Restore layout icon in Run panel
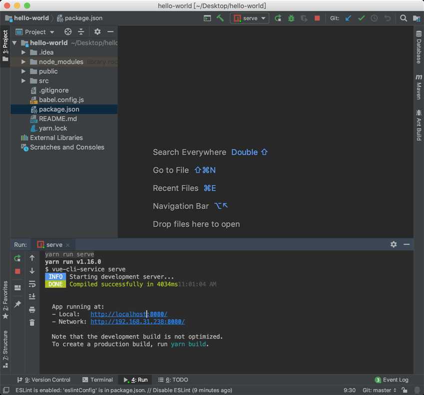The width and height of the screenshot is (424, 395). pyautogui.click(x=17, y=288)
